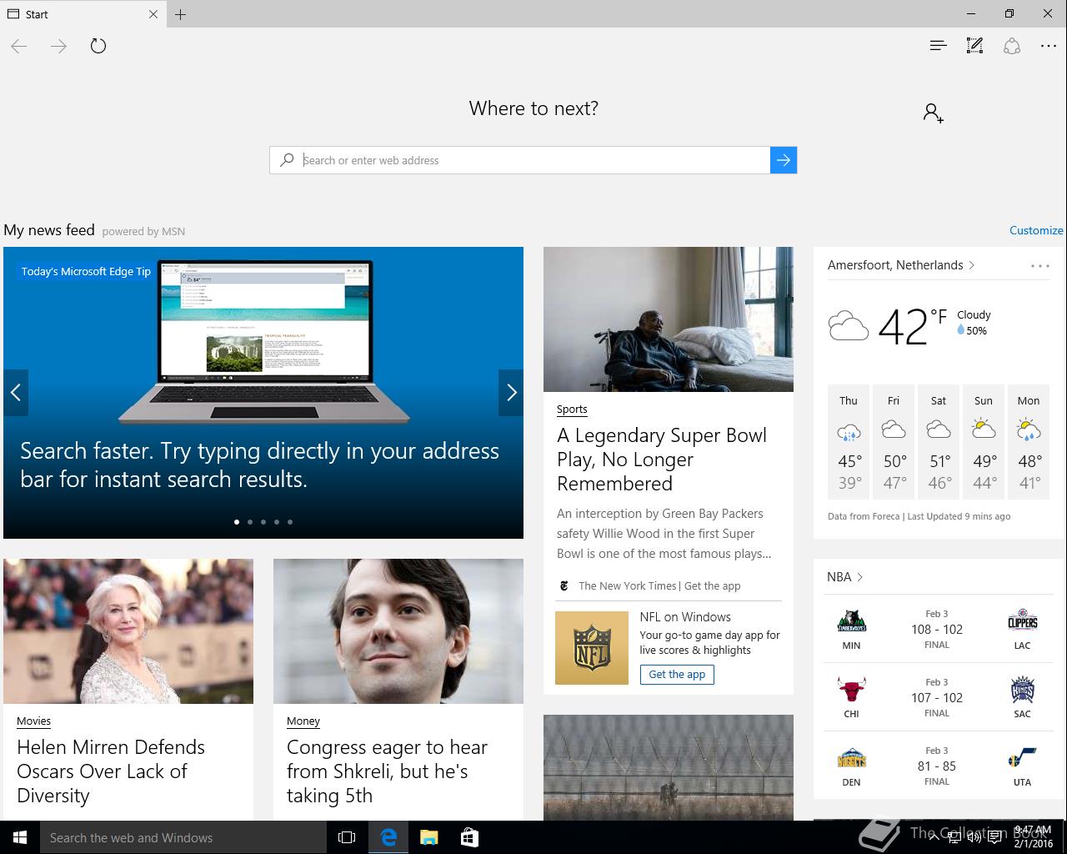
Task: Open the Super Bowl article photo
Action: pos(669,319)
